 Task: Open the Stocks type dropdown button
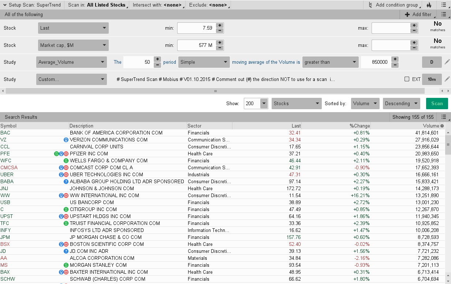click(297, 103)
